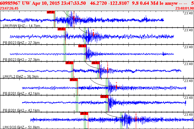This screenshot has height=129, width=194.
Task: Select the iP 1 pick flag on B023 EHZ trace
Action: [x=62, y=29]
